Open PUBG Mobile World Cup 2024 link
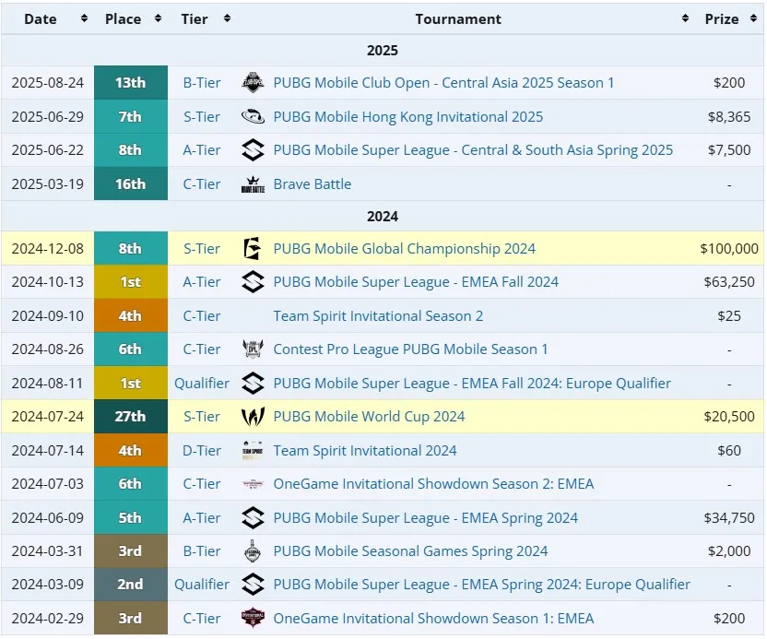The width and height of the screenshot is (767, 639). tap(369, 417)
